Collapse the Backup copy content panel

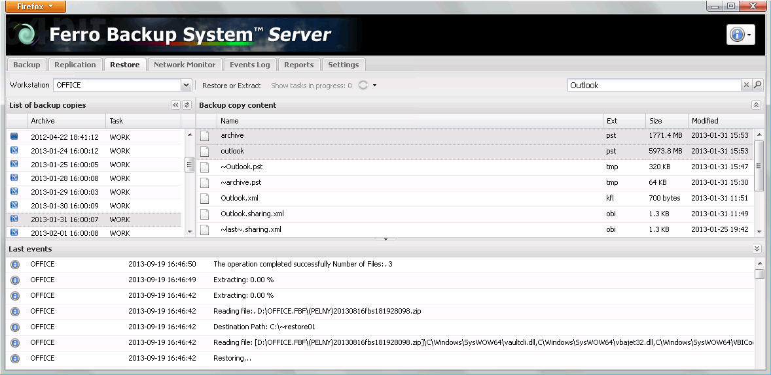756,105
